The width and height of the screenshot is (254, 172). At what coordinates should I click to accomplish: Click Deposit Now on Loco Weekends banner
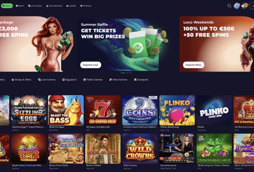(x=193, y=65)
